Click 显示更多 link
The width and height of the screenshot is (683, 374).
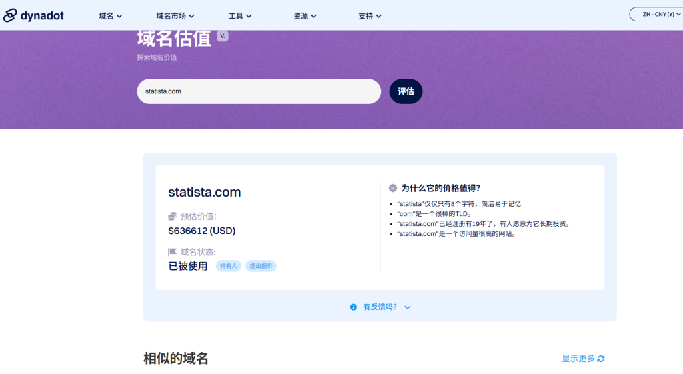[578, 358]
